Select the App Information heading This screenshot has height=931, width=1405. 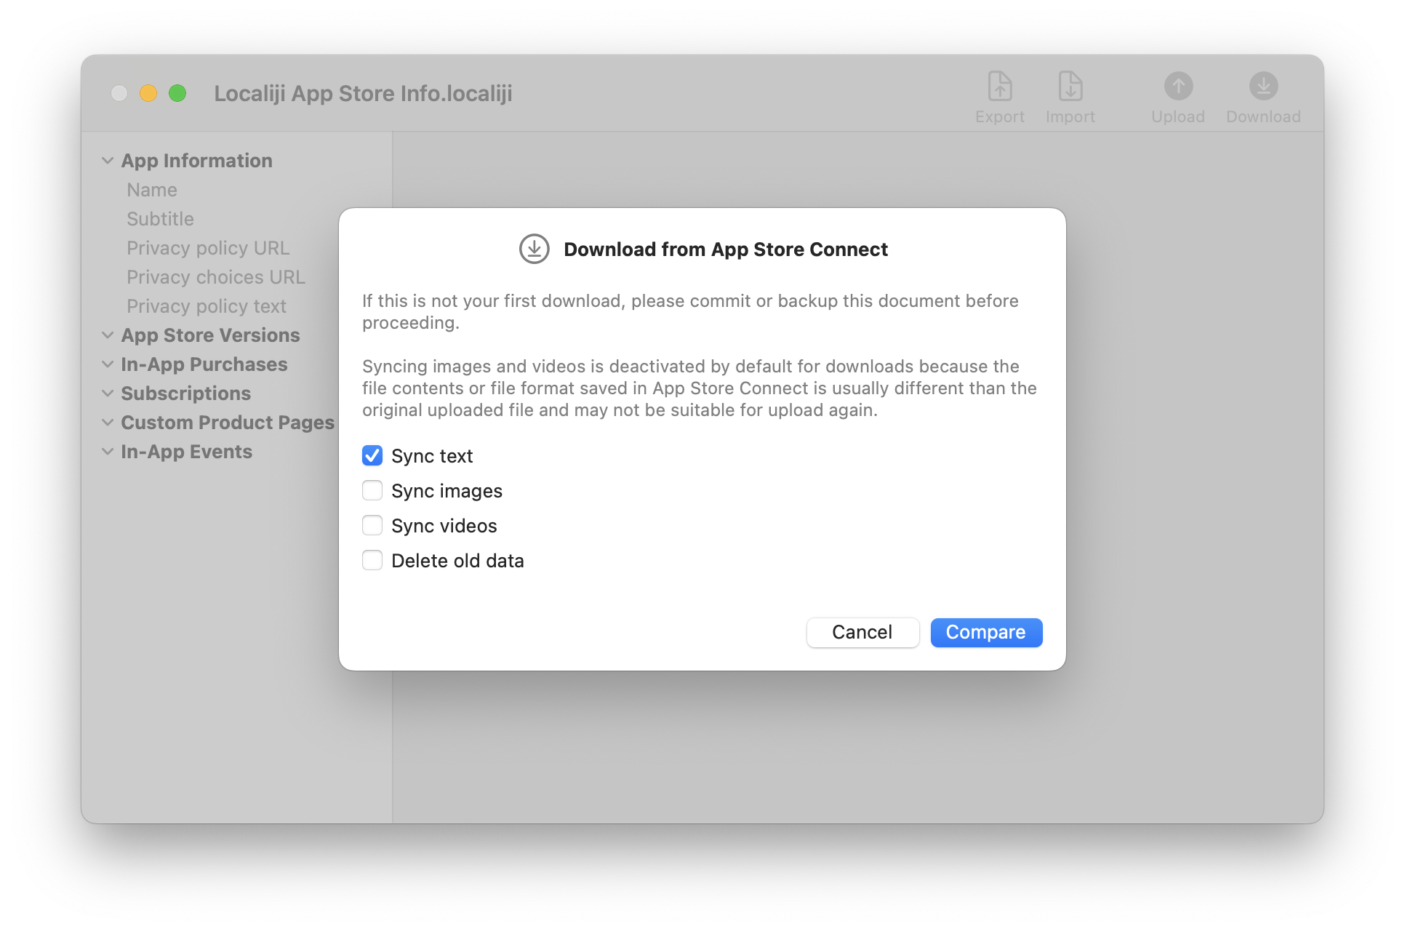[x=196, y=161]
